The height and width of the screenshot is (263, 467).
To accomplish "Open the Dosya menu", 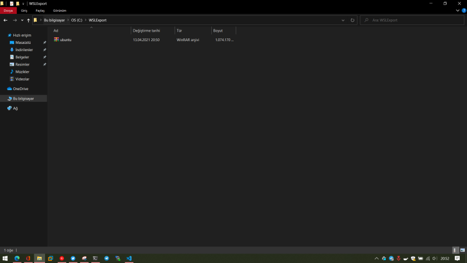I will point(8,11).
